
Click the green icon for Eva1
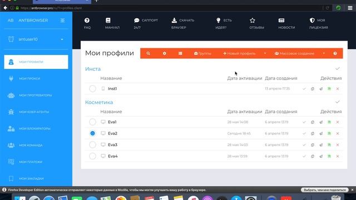click(x=329, y=122)
